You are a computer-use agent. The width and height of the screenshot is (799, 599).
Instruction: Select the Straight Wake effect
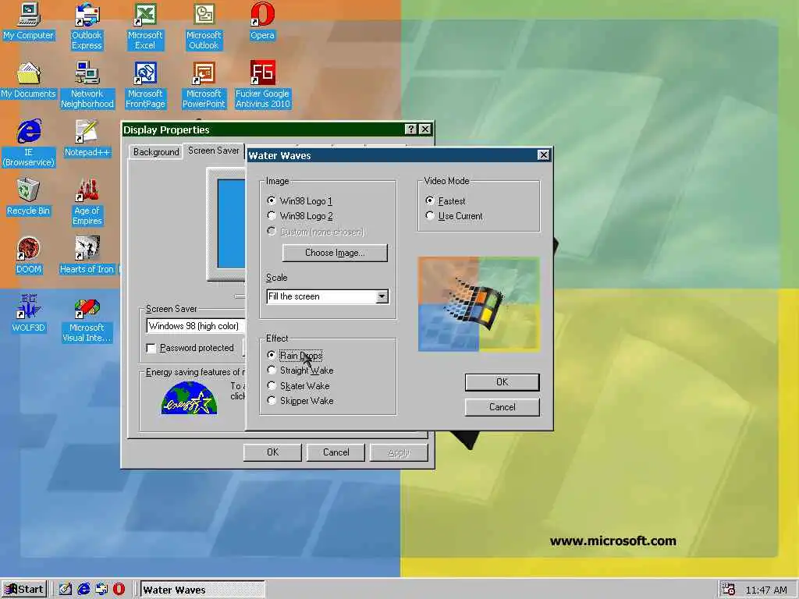pos(300,370)
